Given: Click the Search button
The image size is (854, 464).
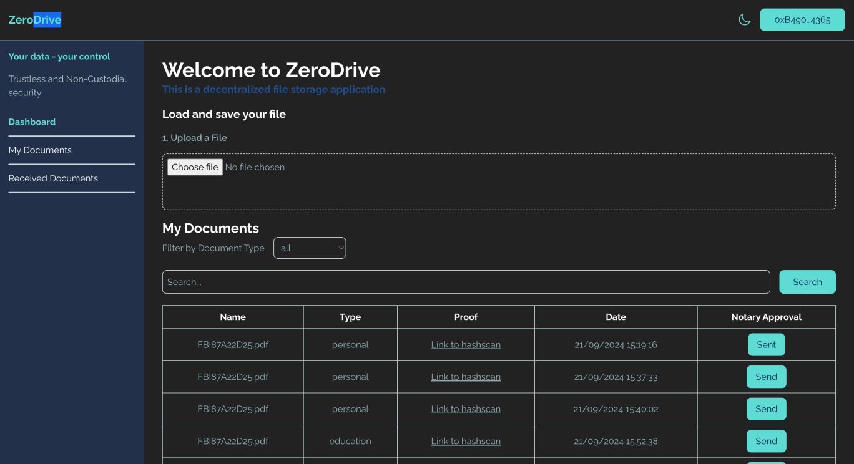Looking at the screenshot, I should tap(807, 282).
